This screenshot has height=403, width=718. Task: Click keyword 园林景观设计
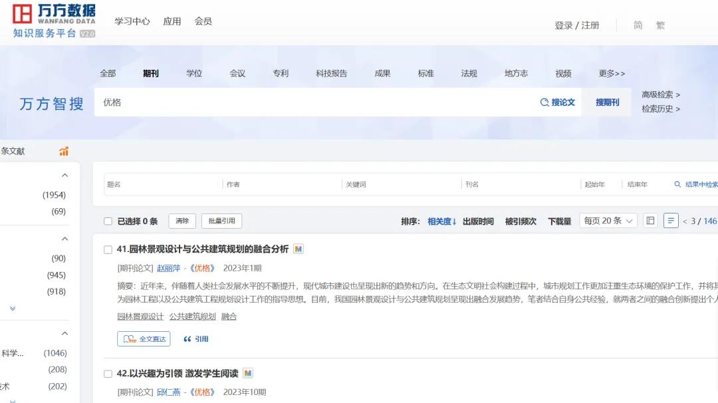140,317
